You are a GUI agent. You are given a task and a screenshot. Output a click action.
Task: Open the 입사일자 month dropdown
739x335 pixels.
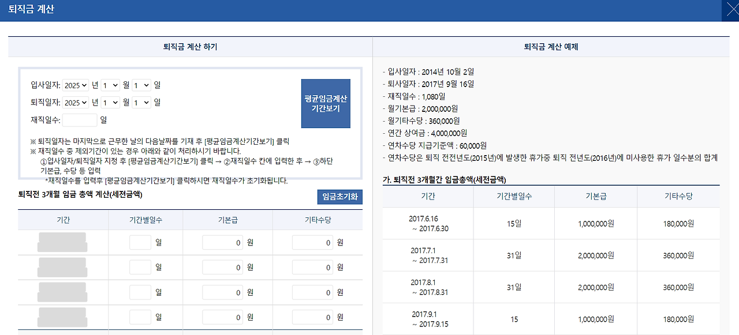(x=110, y=85)
